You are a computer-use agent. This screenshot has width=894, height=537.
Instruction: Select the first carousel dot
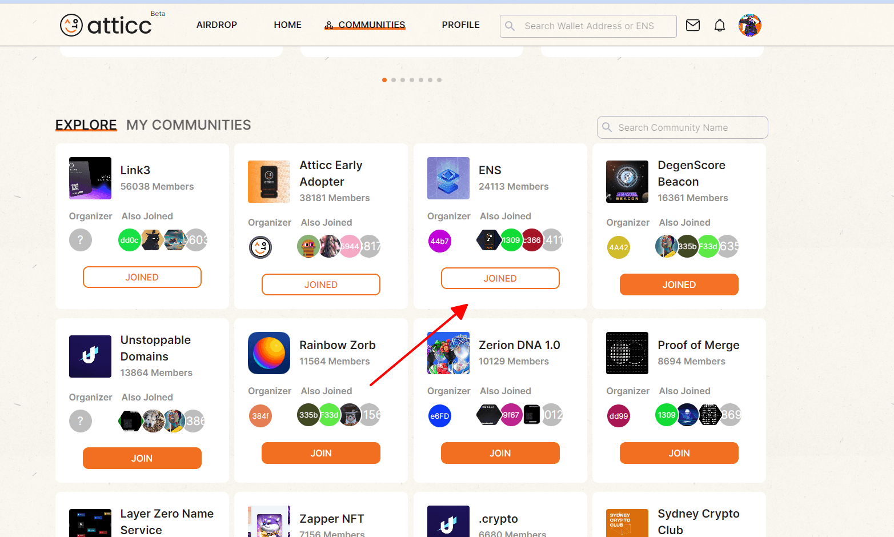pos(384,80)
